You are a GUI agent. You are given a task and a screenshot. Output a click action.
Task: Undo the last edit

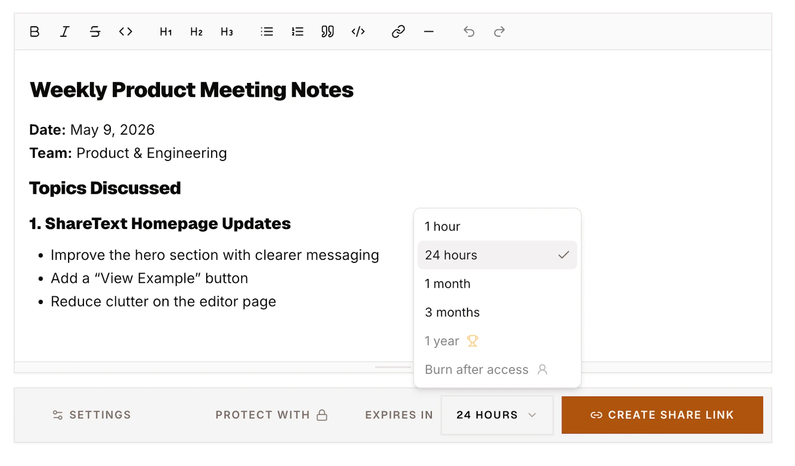click(469, 32)
